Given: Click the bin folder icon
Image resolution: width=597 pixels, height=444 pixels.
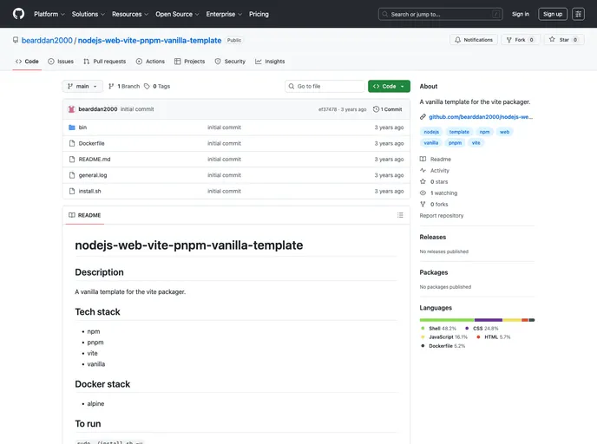Looking at the screenshot, I should click(71, 127).
